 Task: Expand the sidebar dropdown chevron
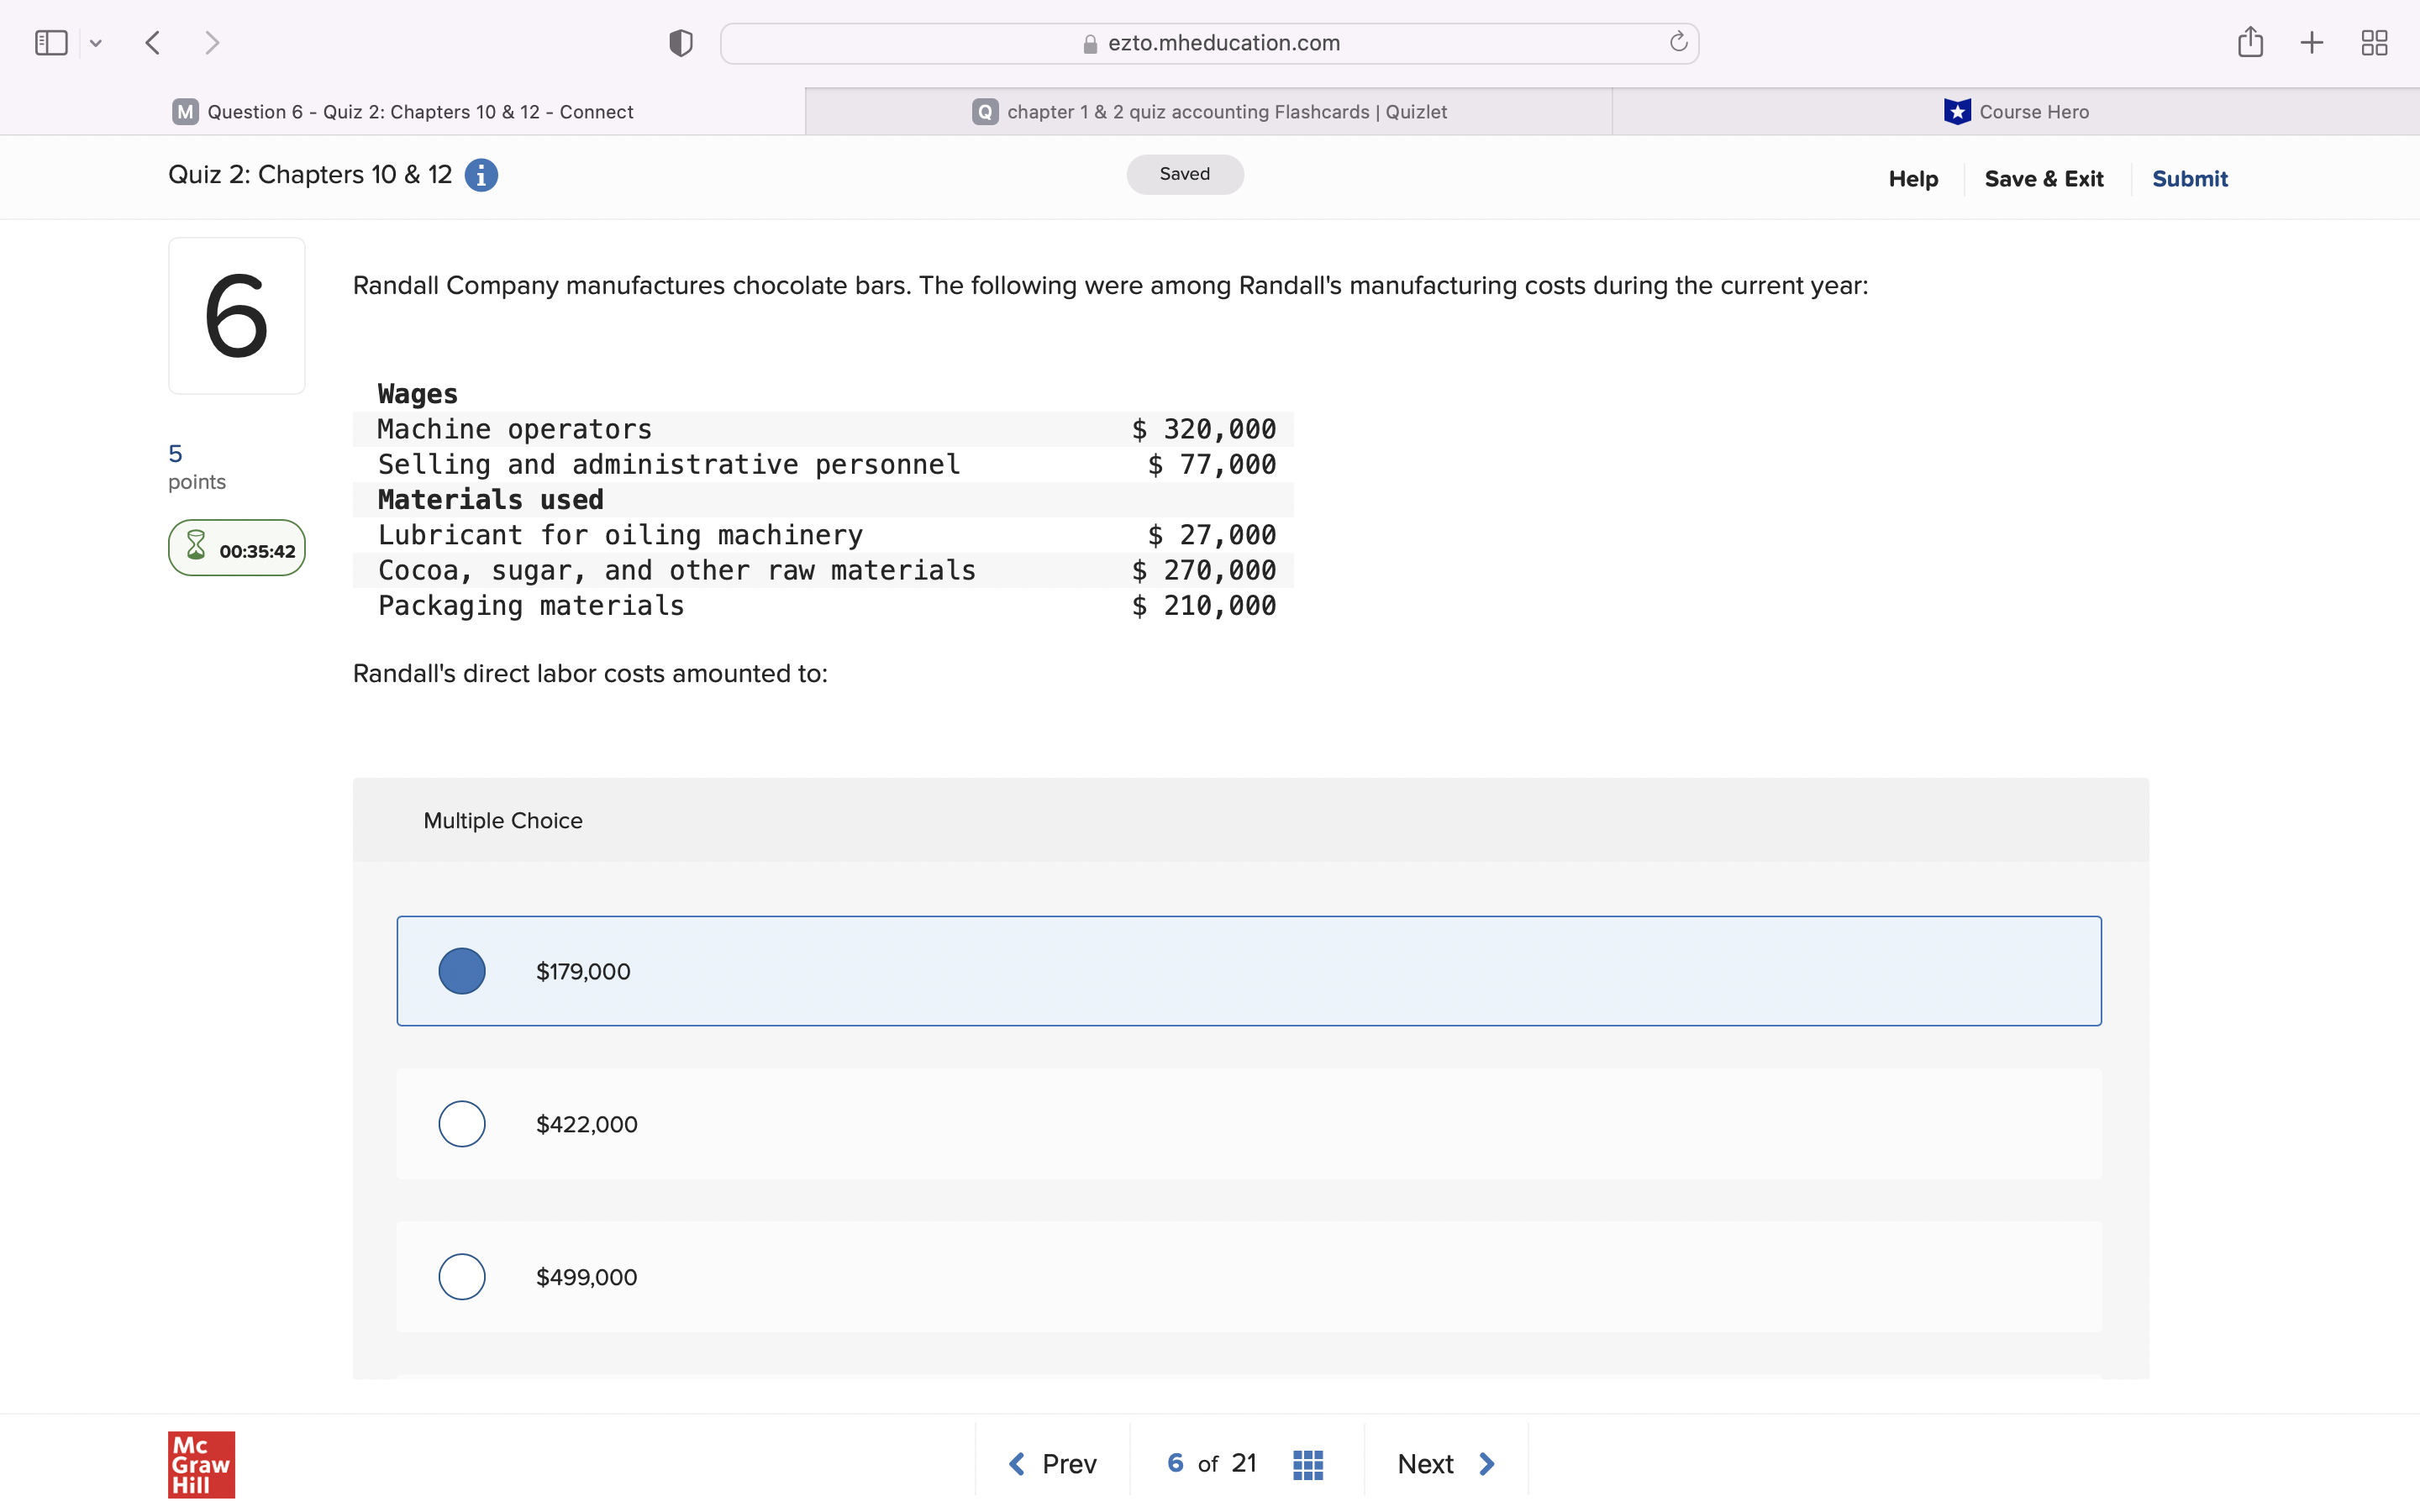tap(96, 43)
